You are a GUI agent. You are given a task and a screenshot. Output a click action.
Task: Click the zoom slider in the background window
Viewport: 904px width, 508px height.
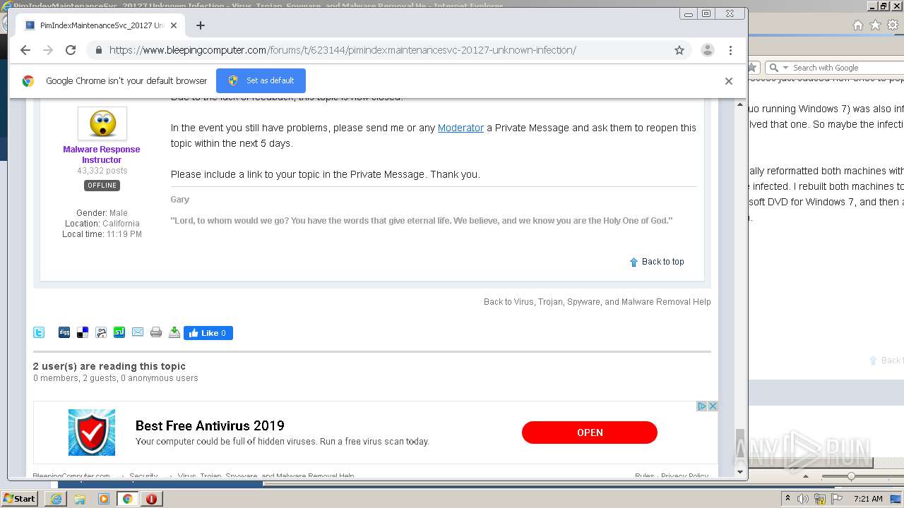[851, 477]
